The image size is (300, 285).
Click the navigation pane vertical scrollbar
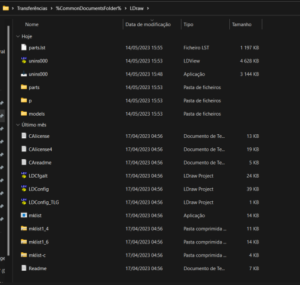pos(8,141)
